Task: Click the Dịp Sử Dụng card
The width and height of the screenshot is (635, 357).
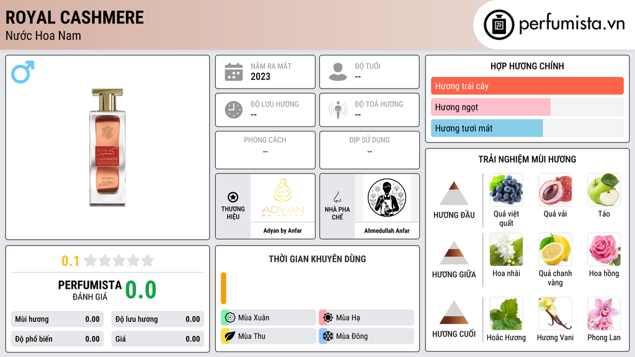Action: 370,150
